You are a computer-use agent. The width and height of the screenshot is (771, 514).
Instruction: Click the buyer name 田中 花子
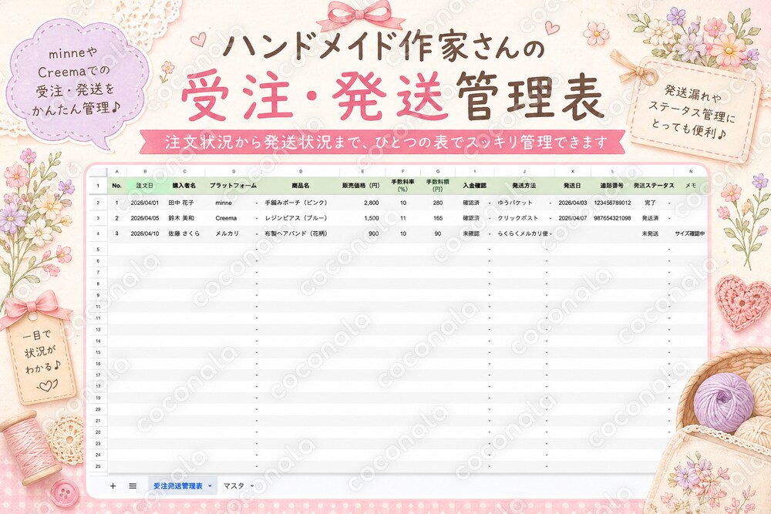click(181, 203)
